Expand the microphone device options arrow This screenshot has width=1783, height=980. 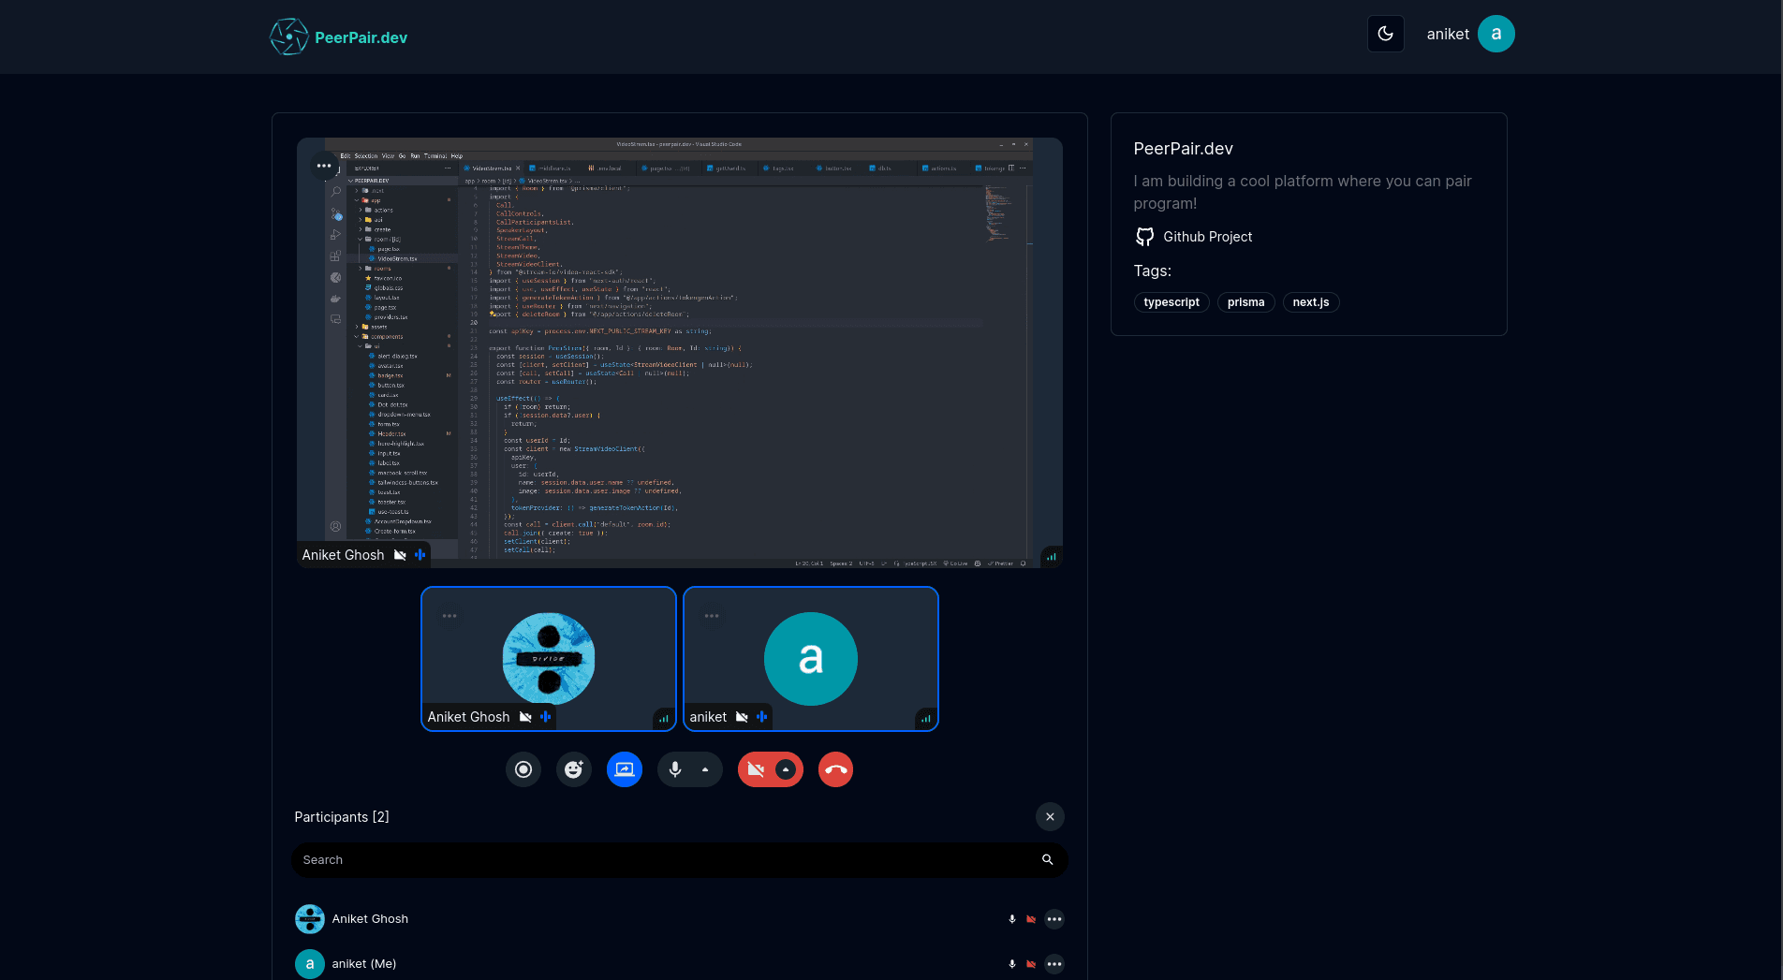click(705, 769)
